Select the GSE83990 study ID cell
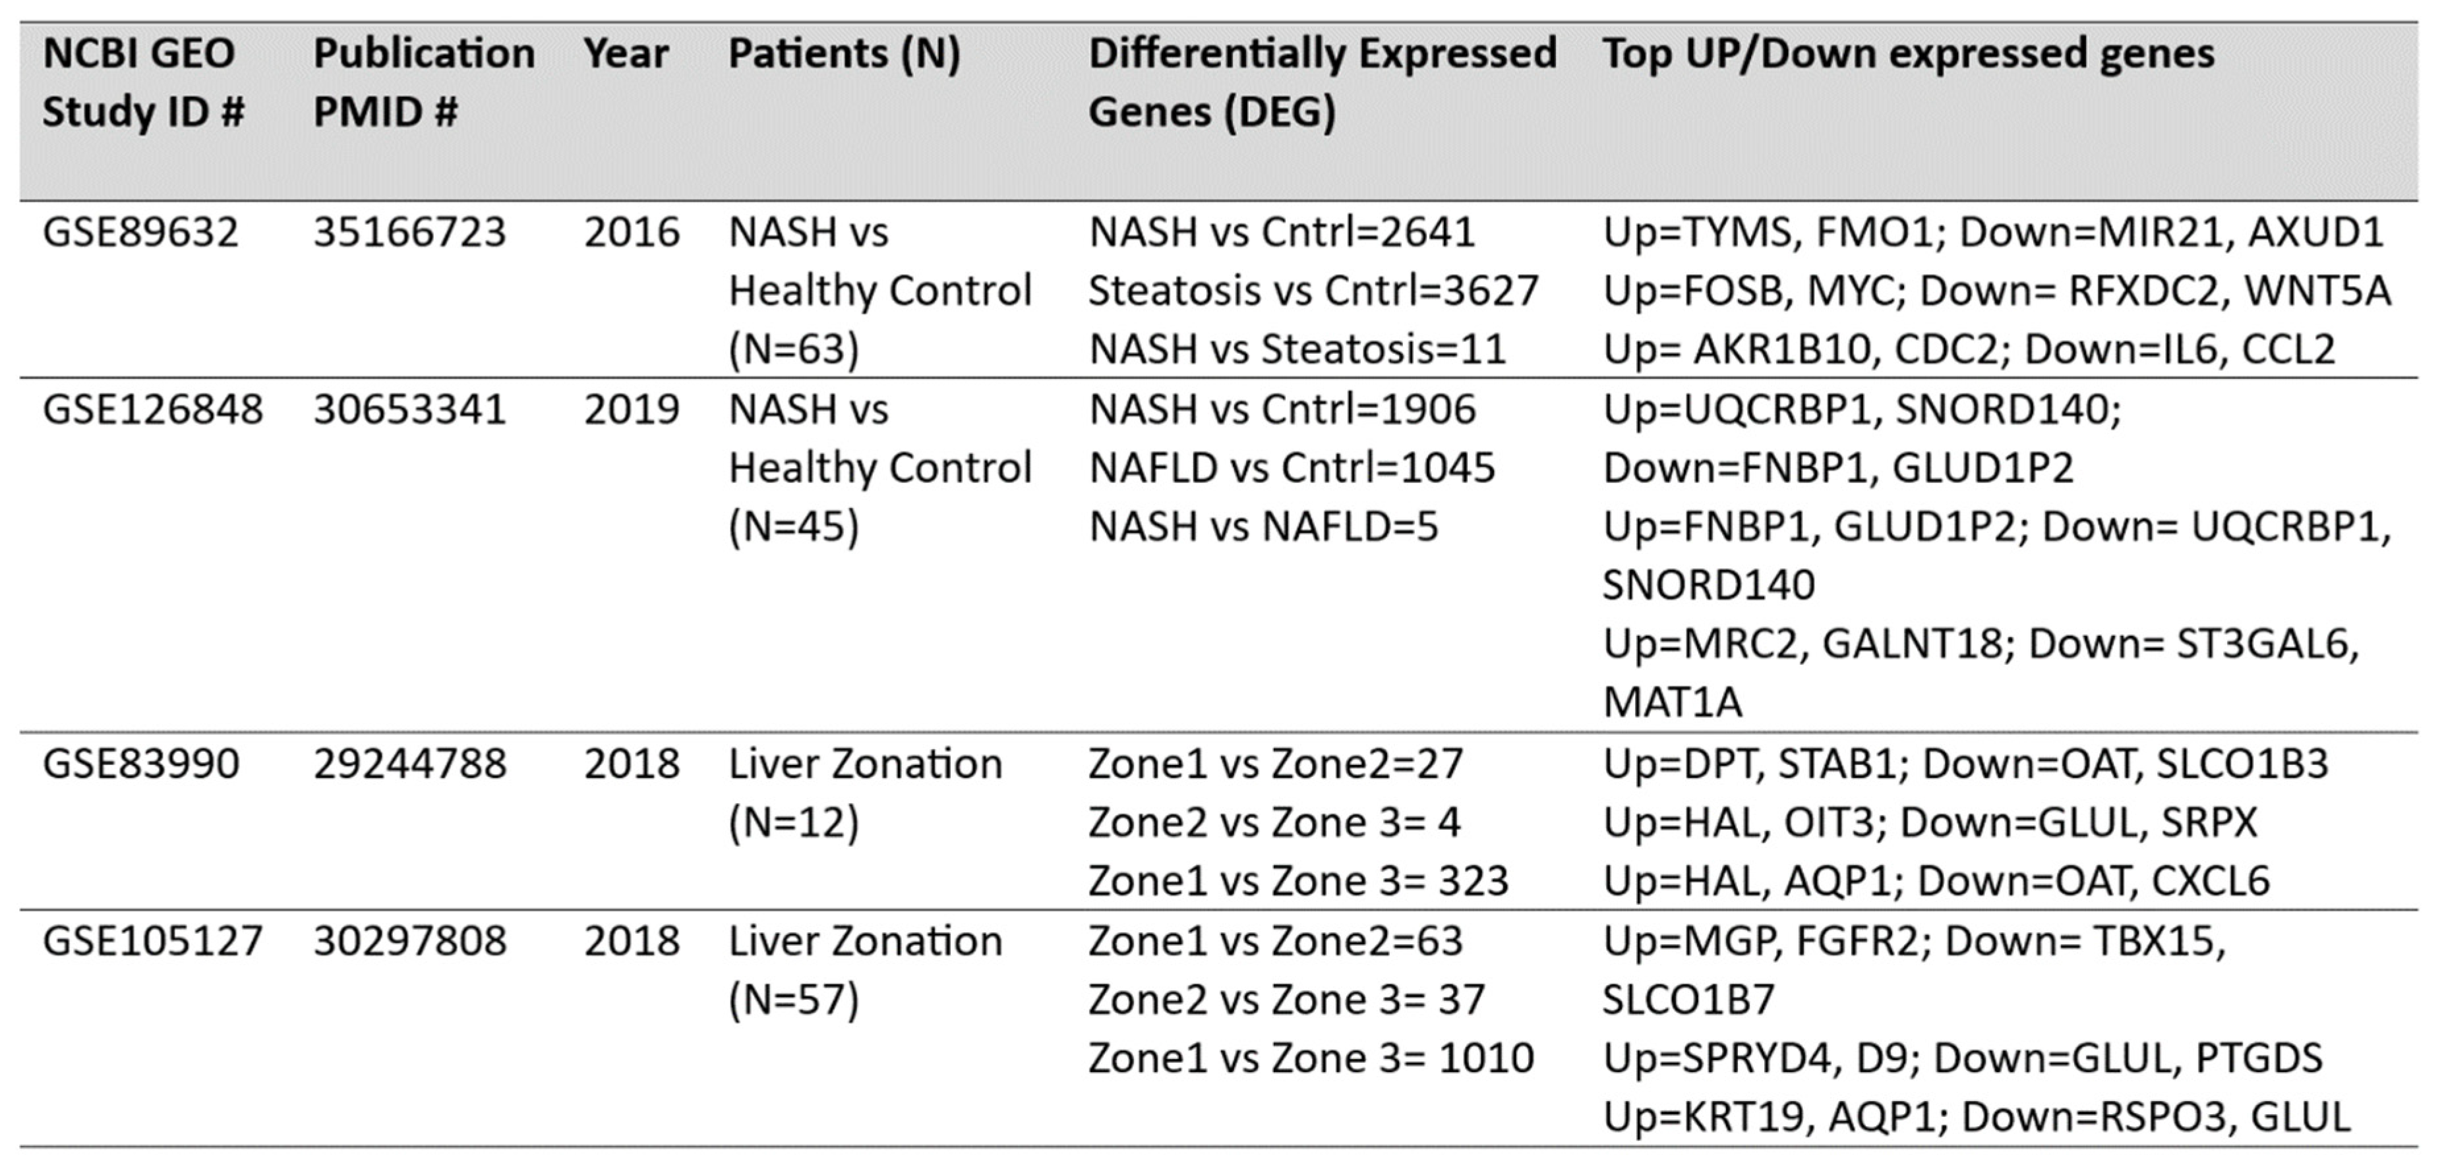Image resolution: width=2442 pixels, height=1165 pixels. point(140,764)
